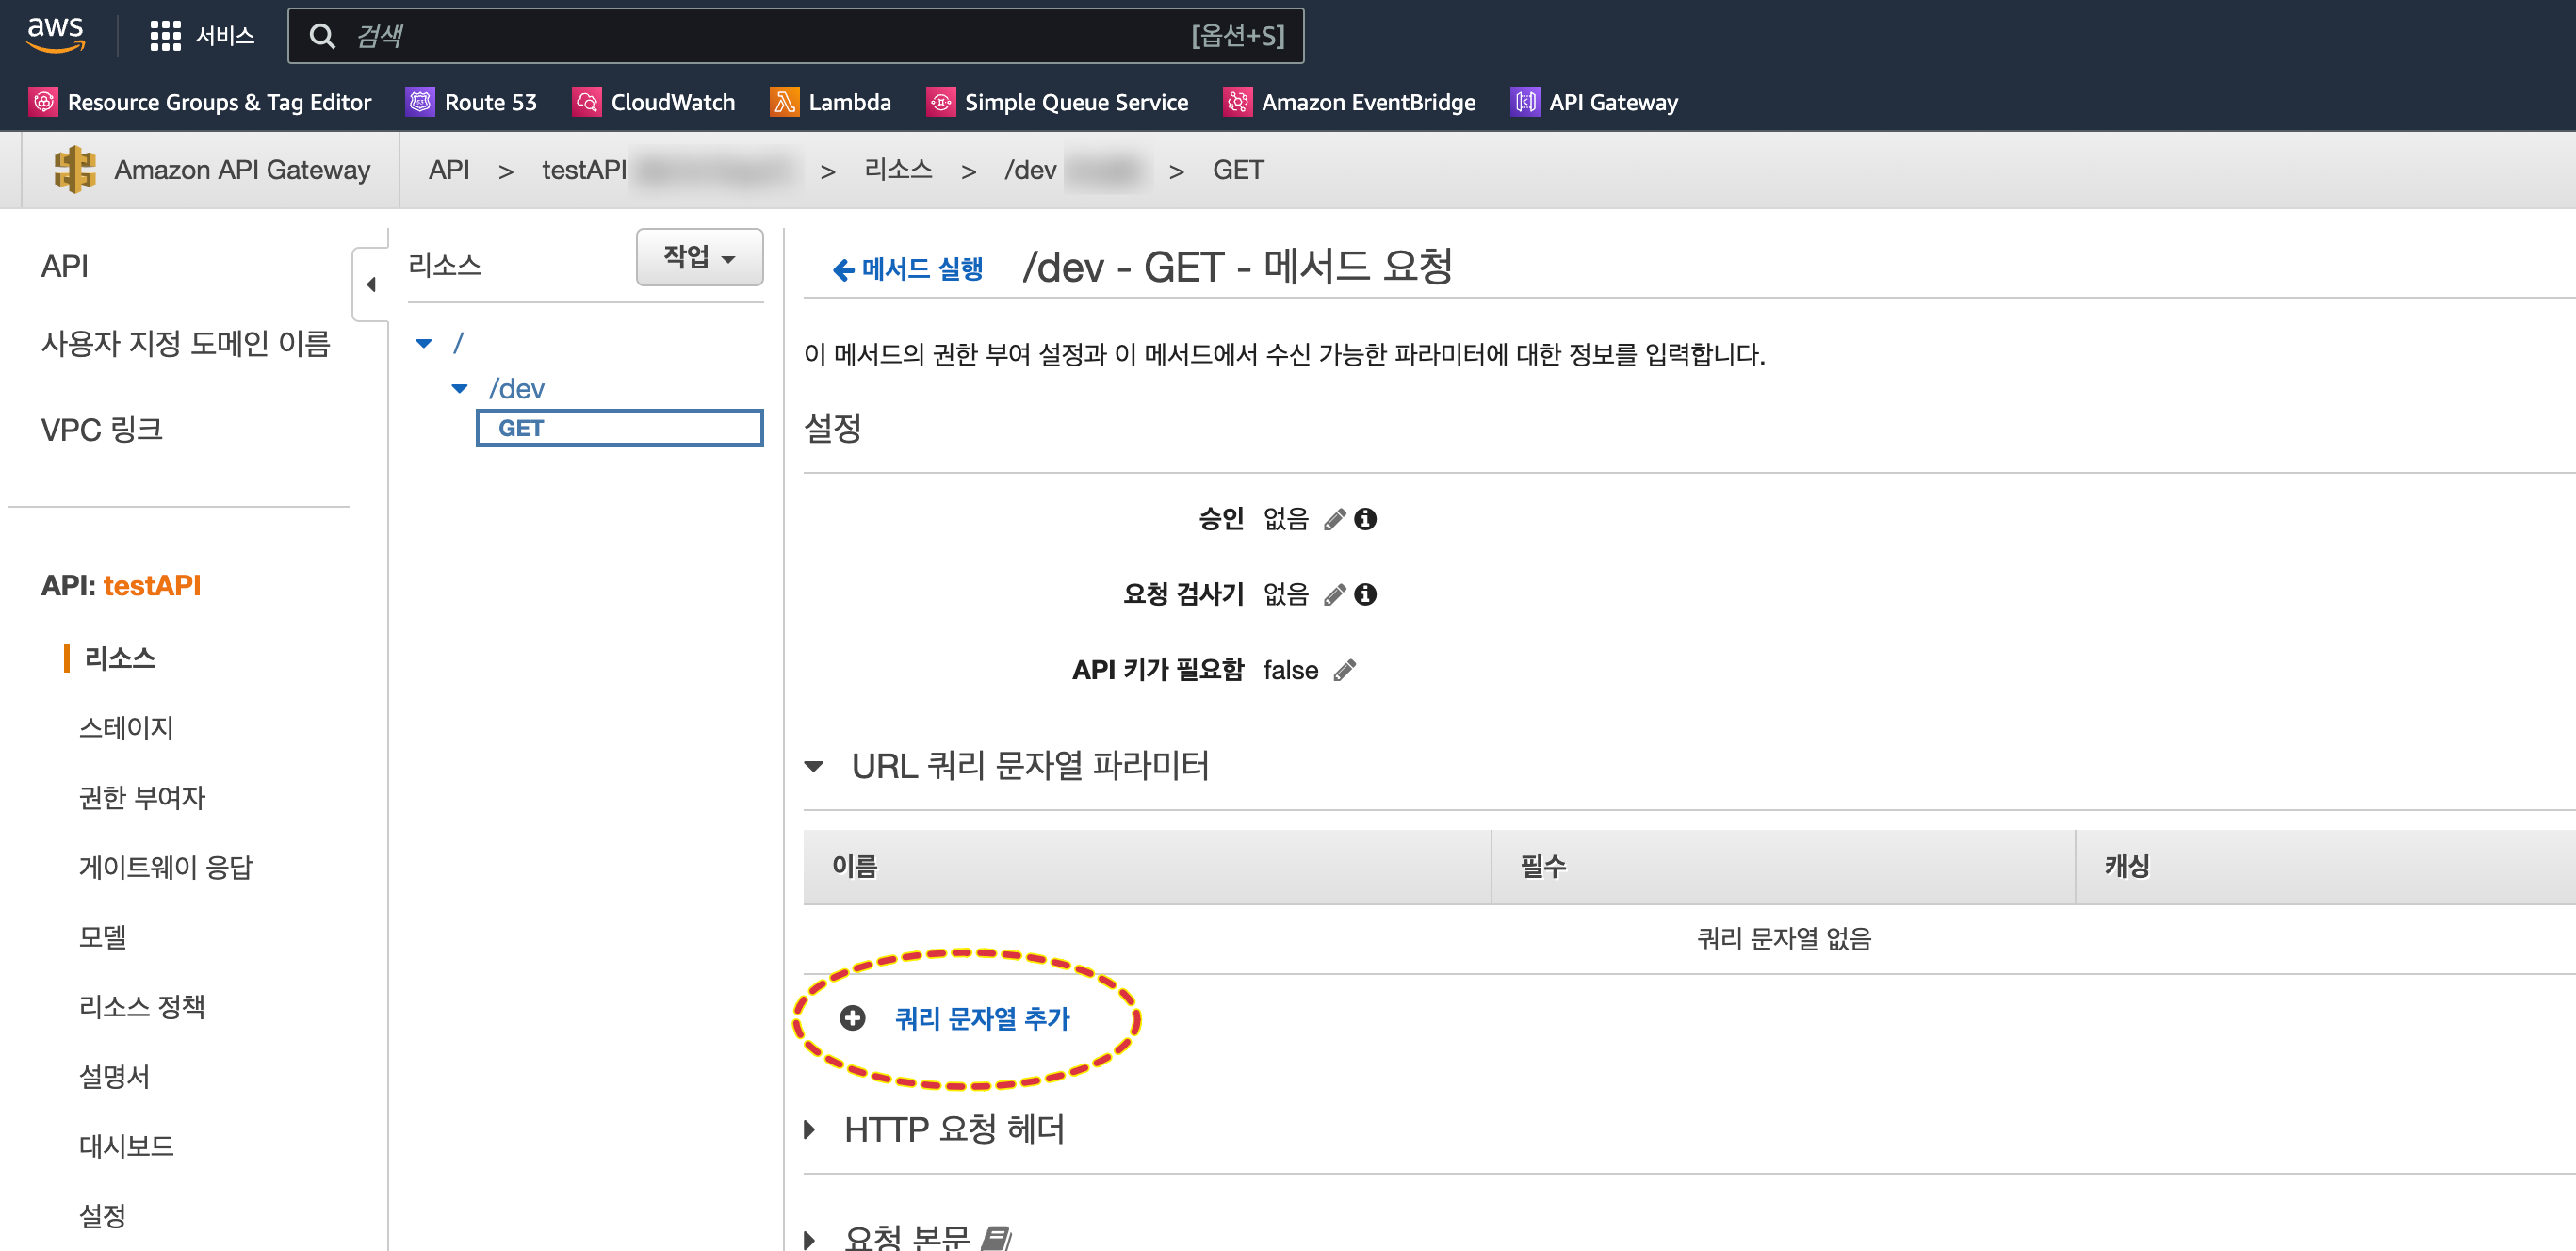Click the Route 53 shortcut icon

pyautogui.click(x=420, y=102)
